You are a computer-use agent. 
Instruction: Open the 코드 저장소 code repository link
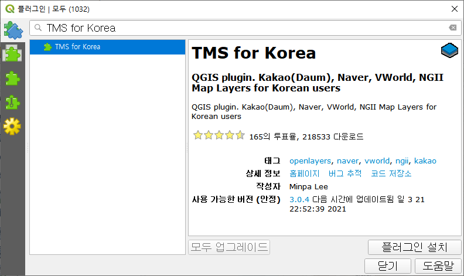click(391, 173)
